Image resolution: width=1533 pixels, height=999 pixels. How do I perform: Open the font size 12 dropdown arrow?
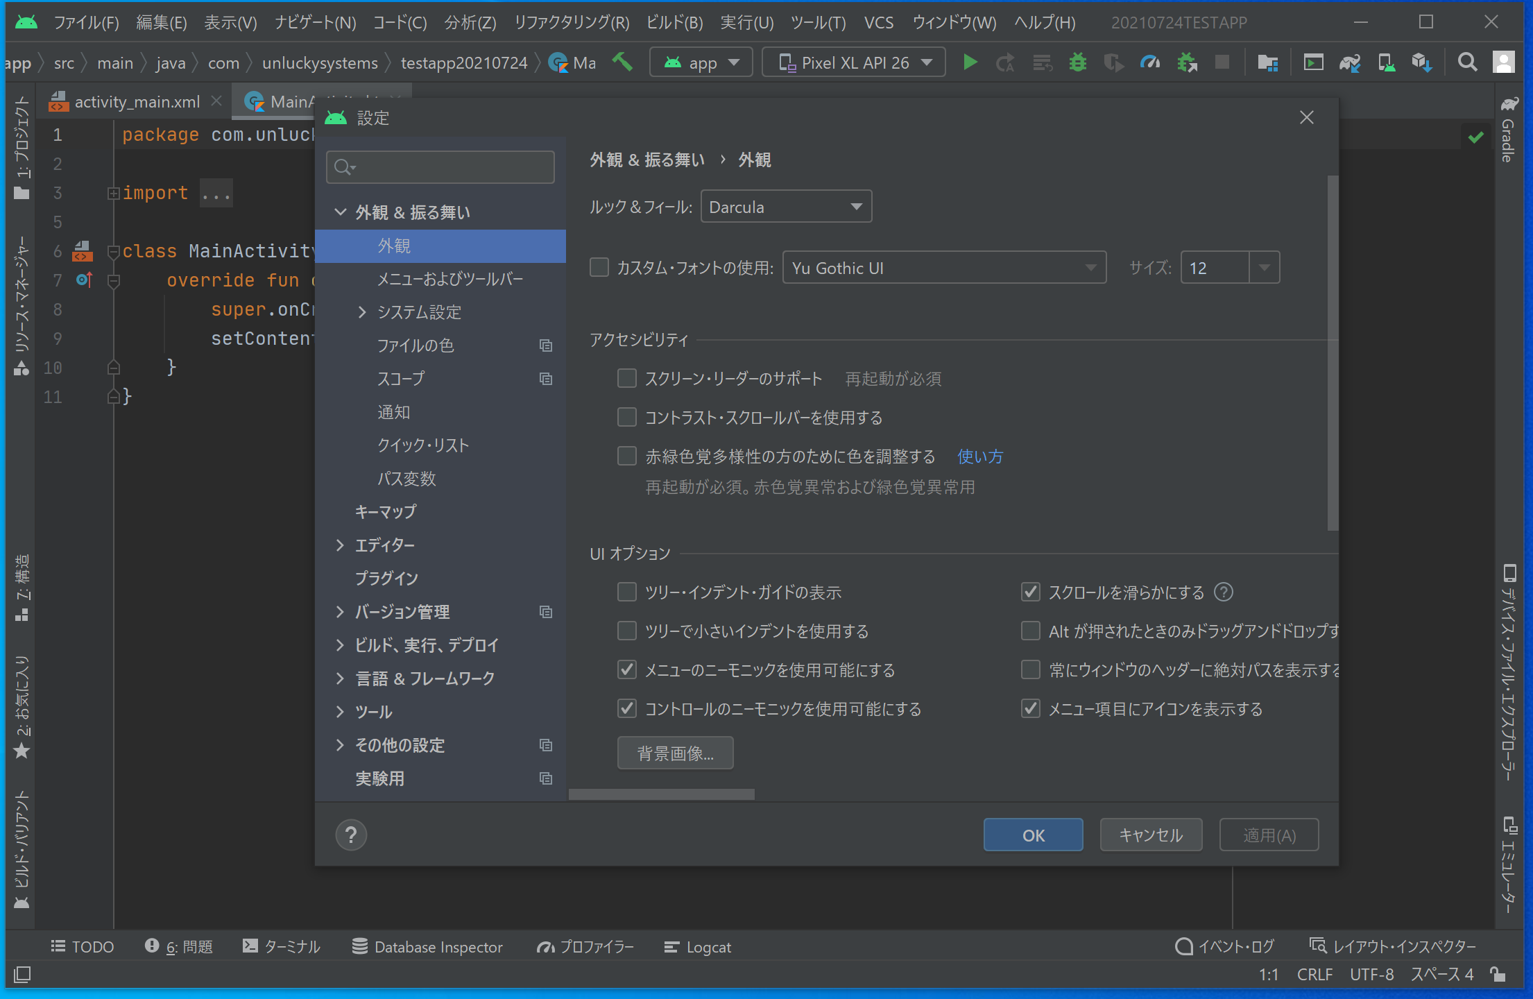[x=1265, y=268]
